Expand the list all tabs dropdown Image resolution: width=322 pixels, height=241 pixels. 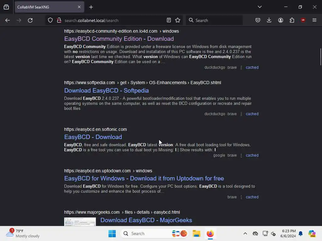[259, 7]
